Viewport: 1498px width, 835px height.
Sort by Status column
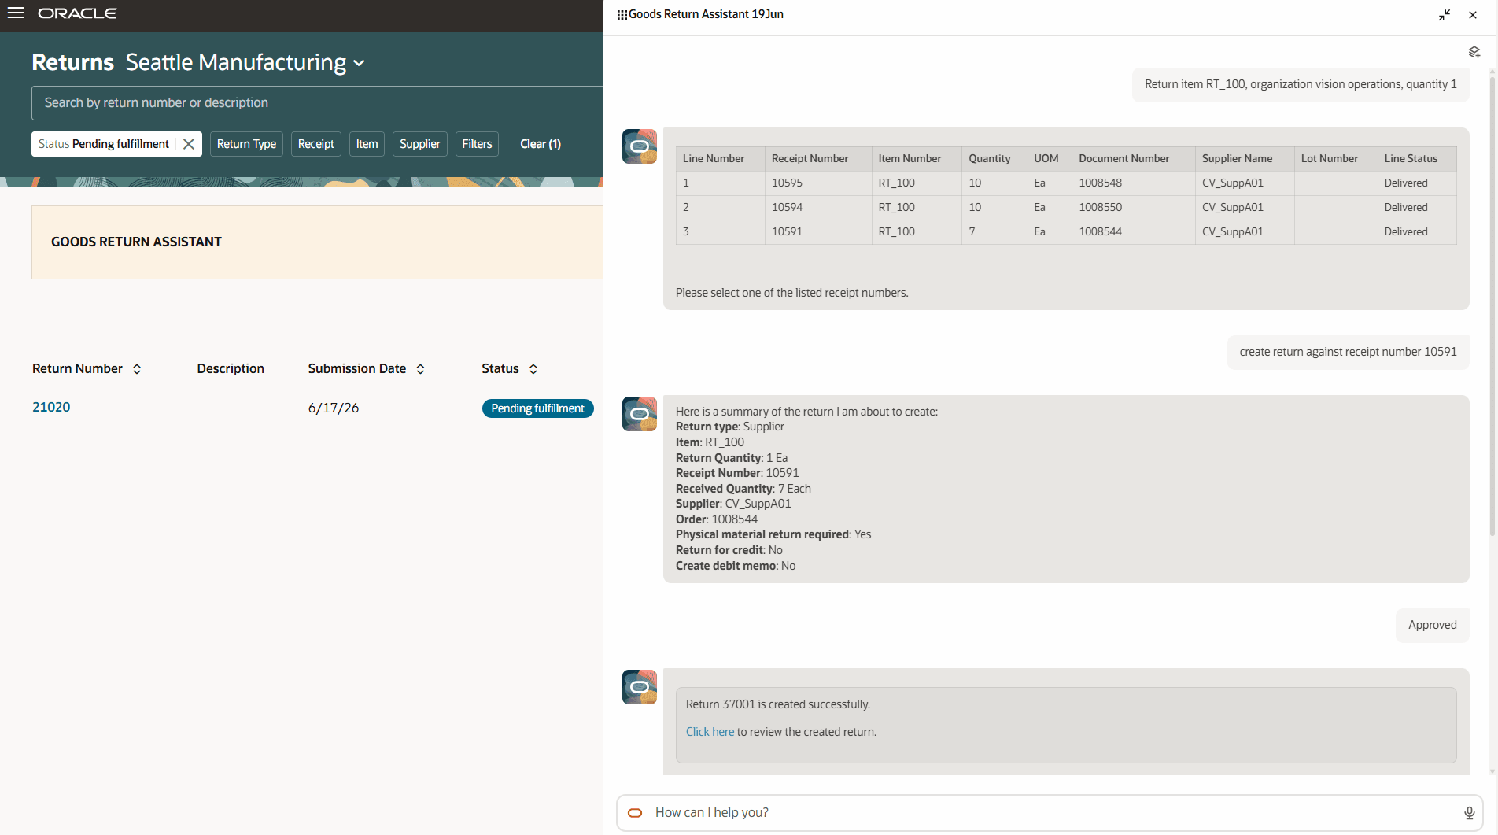click(x=533, y=369)
